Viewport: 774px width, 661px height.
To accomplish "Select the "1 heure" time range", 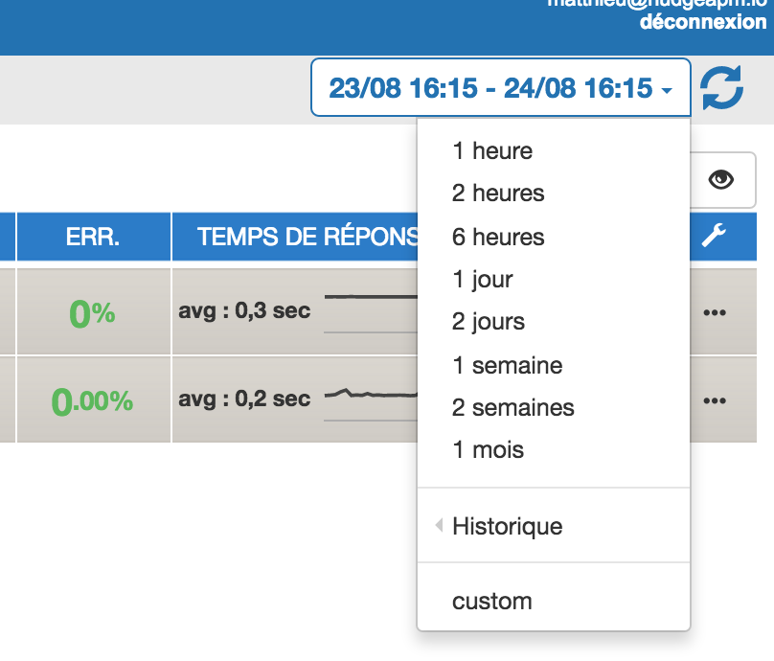I will tap(492, 150).
